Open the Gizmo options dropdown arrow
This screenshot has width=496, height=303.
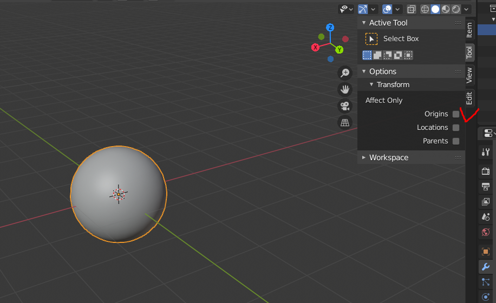pos(373,10)
